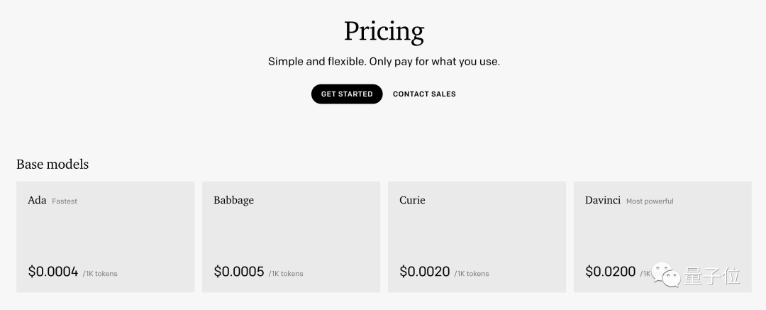Select the Babbage model card
This screenshot has height=310, width=766.
tap(292, 237)
